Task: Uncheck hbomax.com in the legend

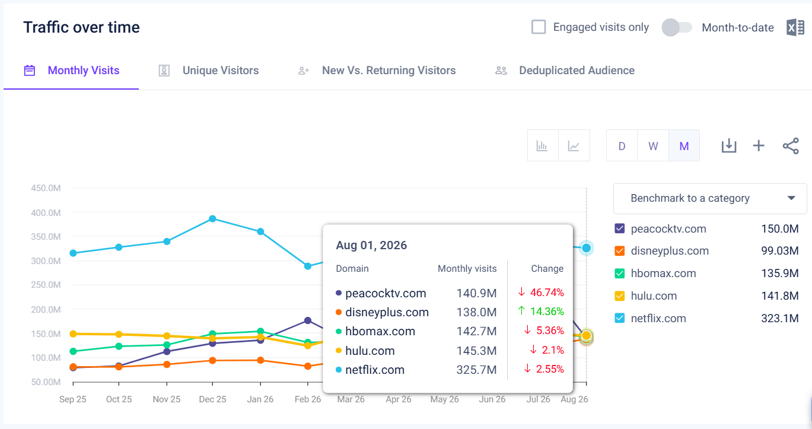Action: click(620, 274)
